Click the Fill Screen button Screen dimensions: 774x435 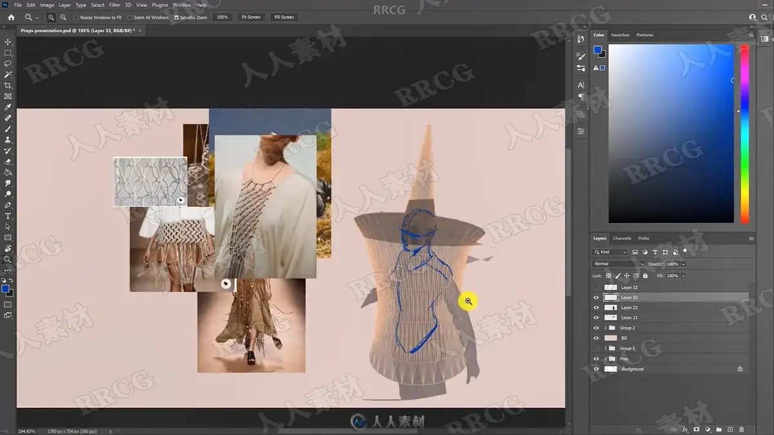click(x=284, y=17)
